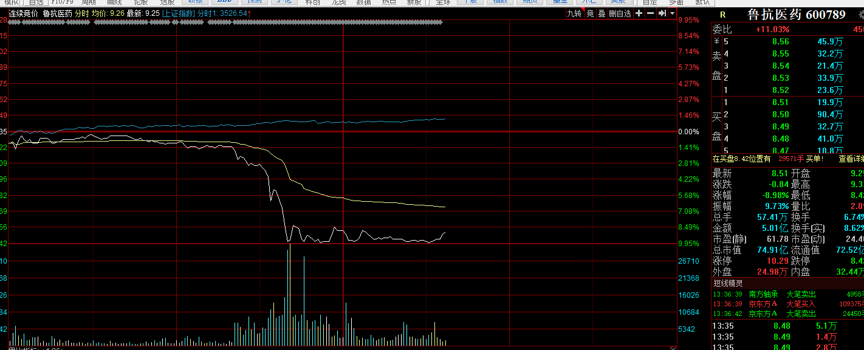Image resolution: width=864 pixels, height=350 pixels.
Task: Toggle the 九转 indicator button
Action: pos(574,13)
